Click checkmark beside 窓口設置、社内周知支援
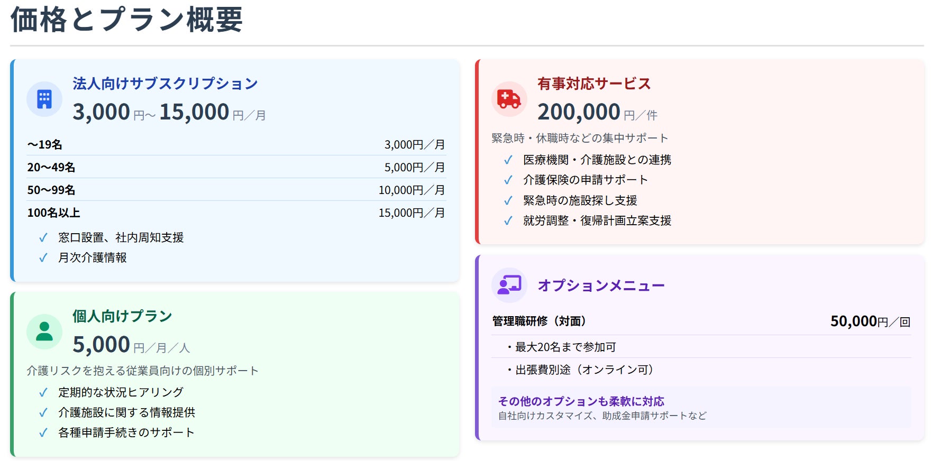 tap(43, 238)
